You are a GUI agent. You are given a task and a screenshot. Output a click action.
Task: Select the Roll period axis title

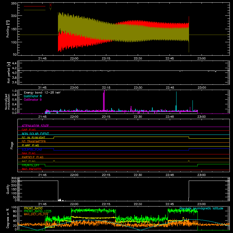(9, 73)
